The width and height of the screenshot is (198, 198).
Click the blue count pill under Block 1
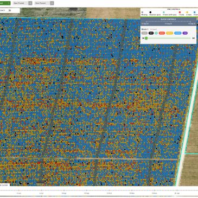click(x=178, y=33)
